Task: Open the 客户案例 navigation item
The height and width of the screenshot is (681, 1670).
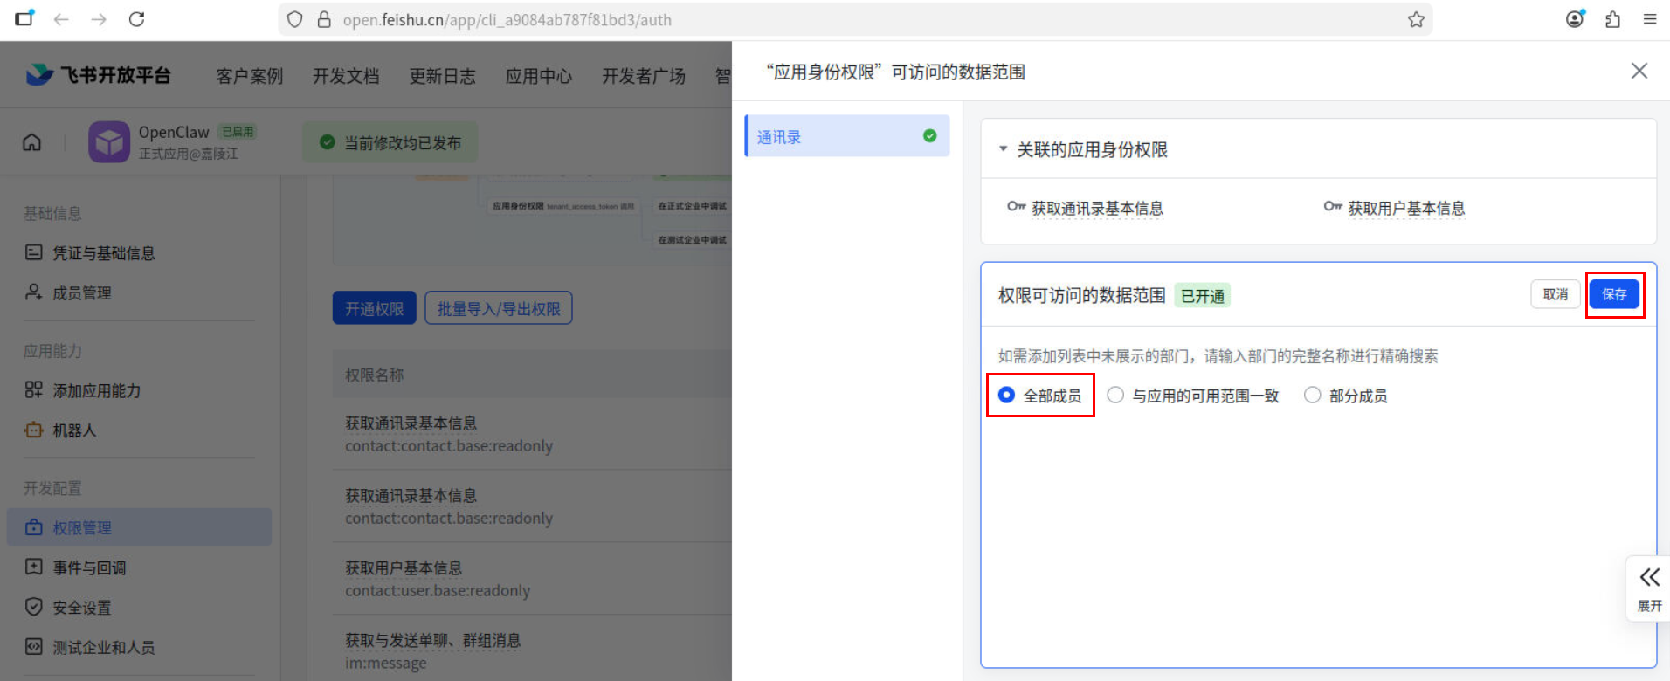Action: point(250,76)
